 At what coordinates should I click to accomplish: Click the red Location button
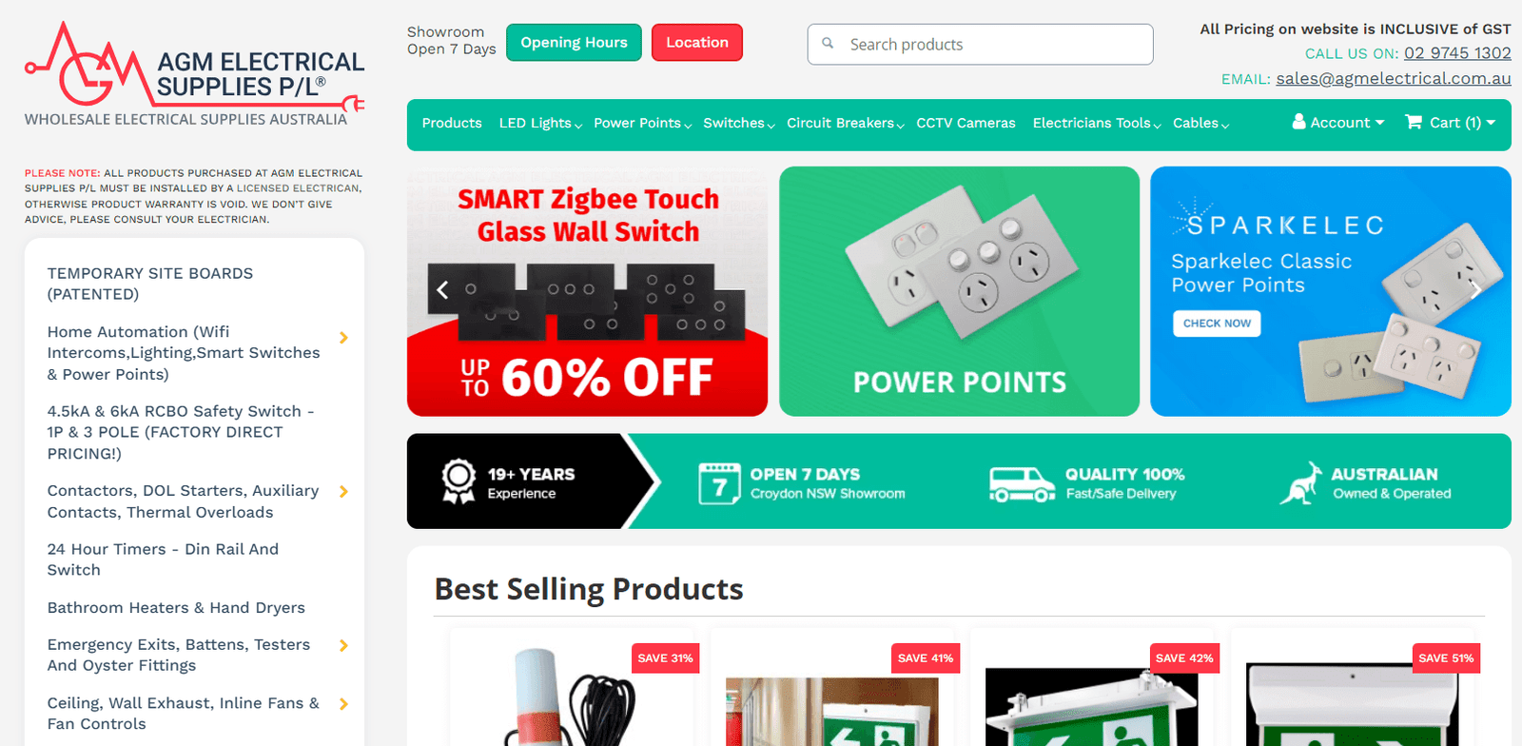[x=697, y=43]
